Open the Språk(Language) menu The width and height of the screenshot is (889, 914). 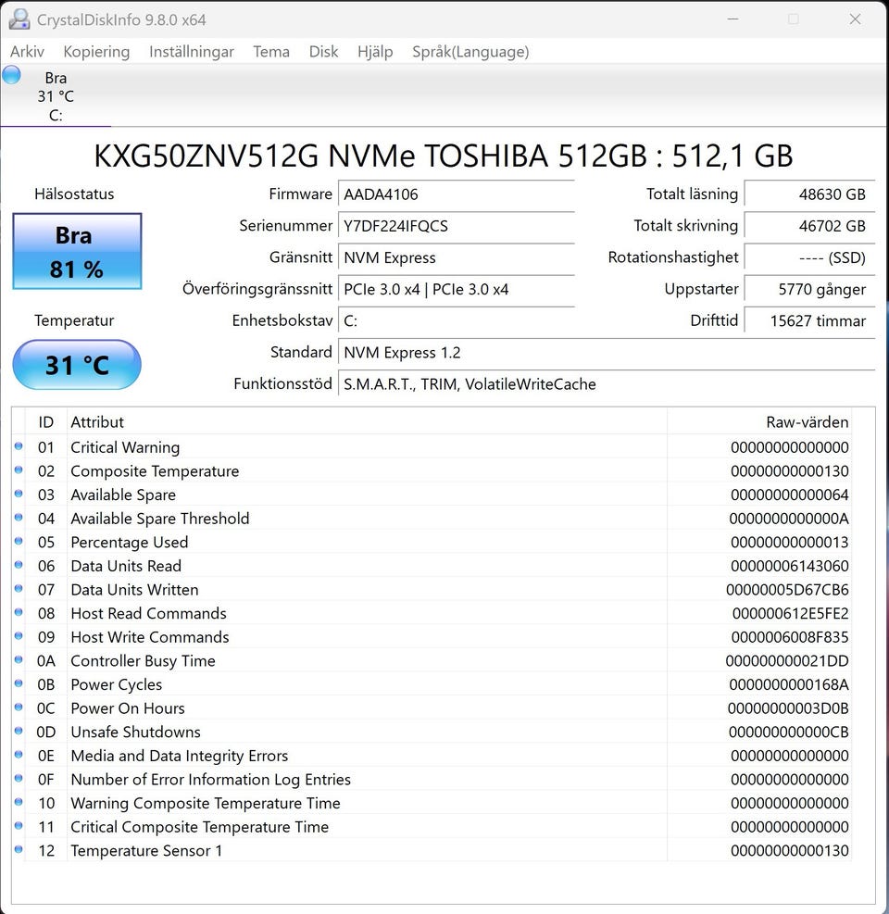470,52
